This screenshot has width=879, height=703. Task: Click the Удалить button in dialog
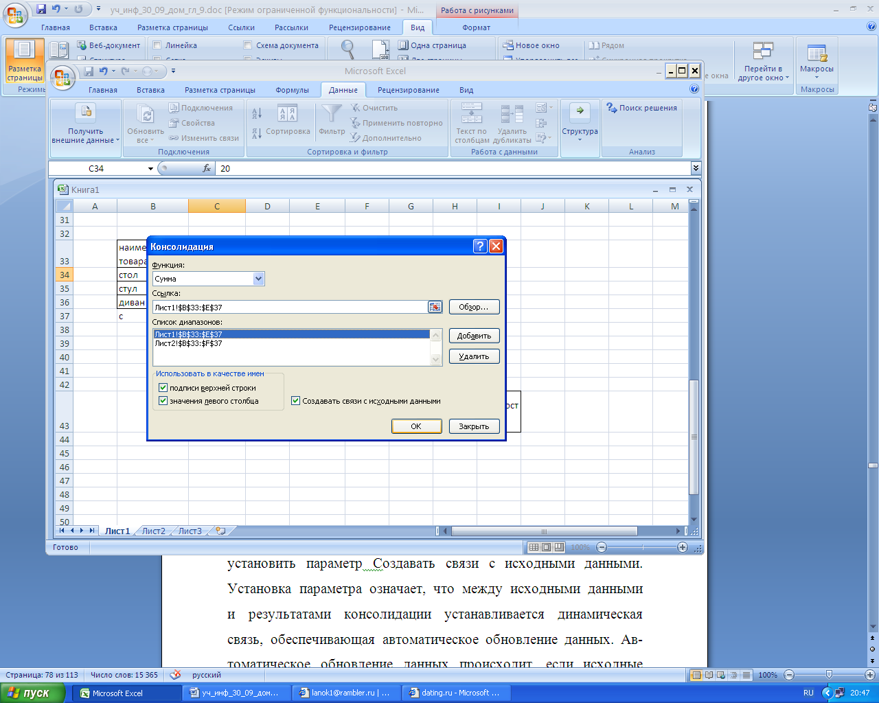(x=474, y=356)
